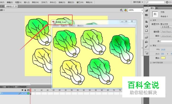
Task: Open the Color panel palette icon
Action: coord(146,10)
